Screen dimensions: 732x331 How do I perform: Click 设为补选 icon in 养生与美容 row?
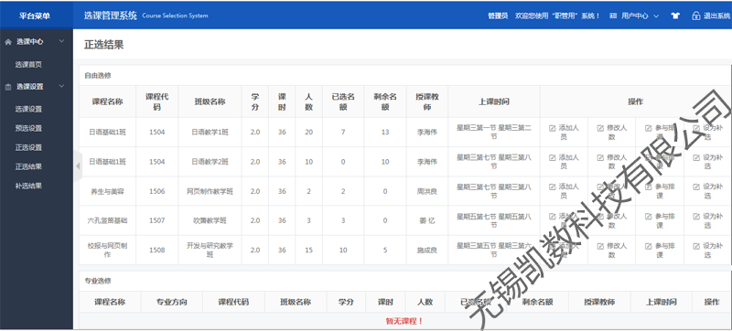pyautogui.click(x=696, y=187)
